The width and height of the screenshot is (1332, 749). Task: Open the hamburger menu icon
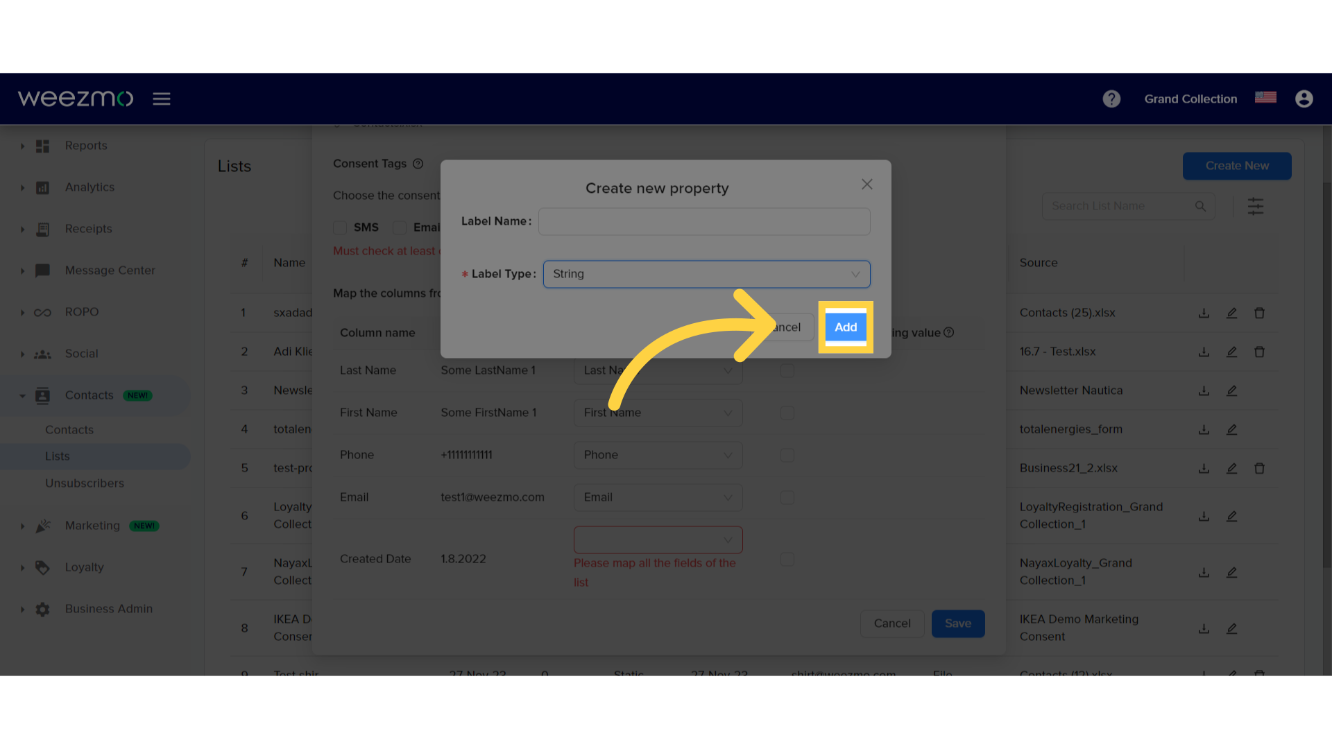pos(161,98)
